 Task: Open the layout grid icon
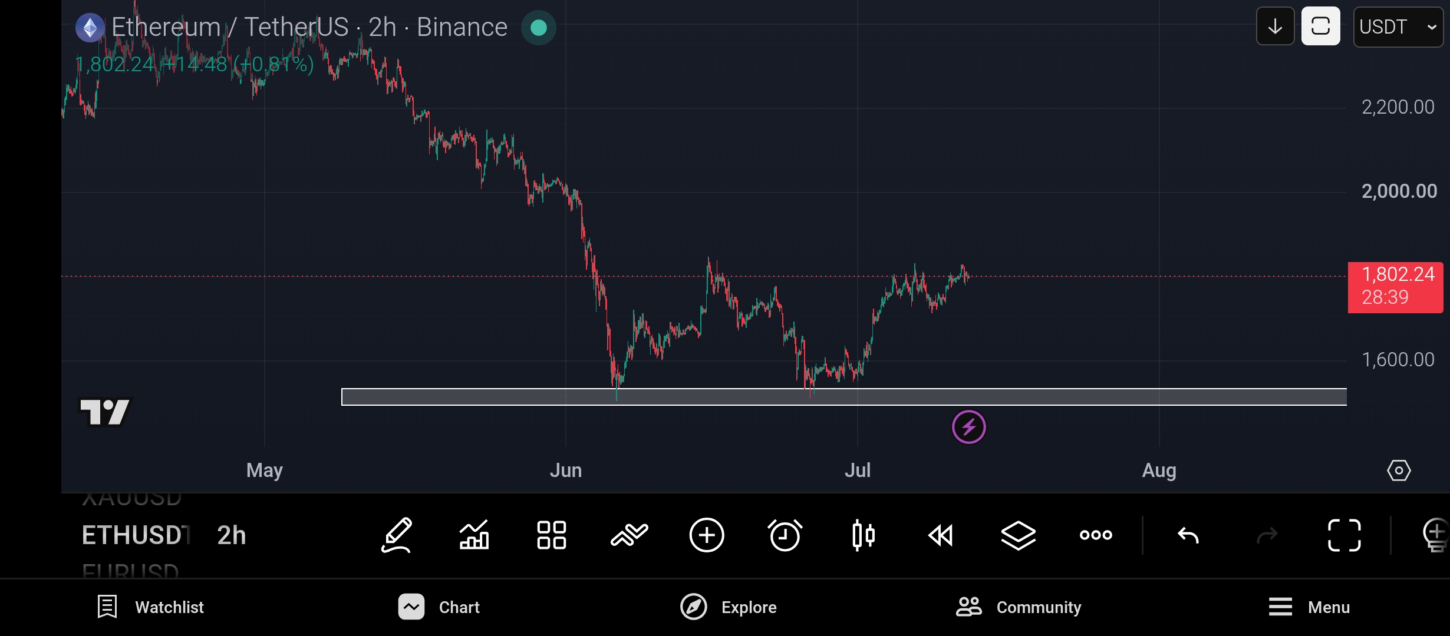click(x=552, y=535)
